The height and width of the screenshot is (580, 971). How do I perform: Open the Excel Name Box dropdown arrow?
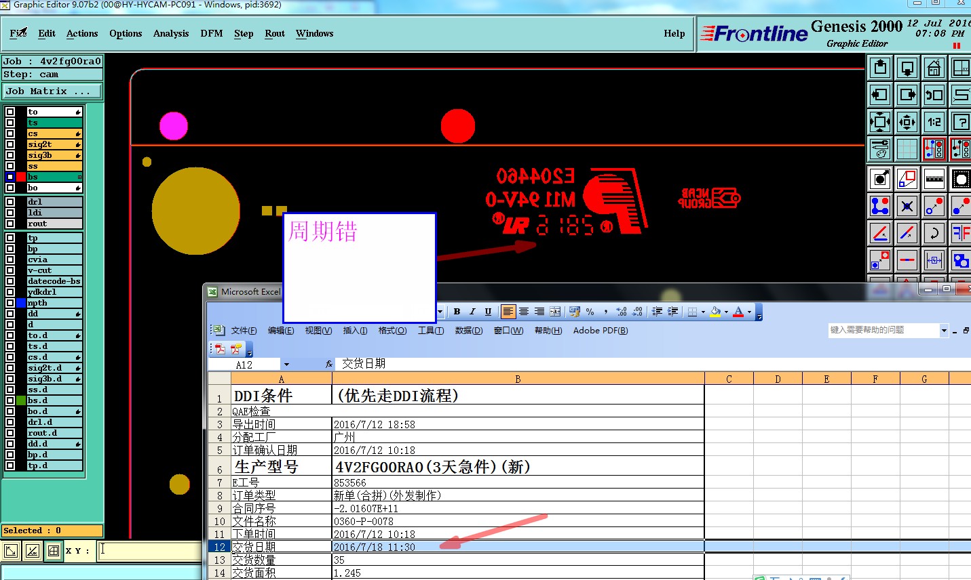click(286, 365)
